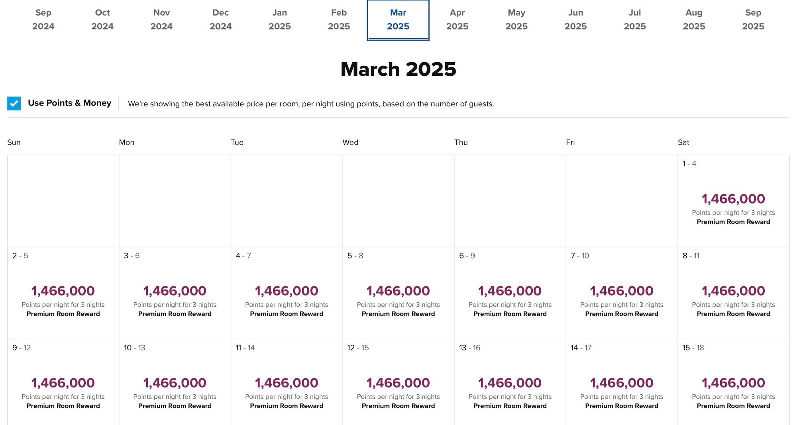
Task: Click Premium Room Reward under 12 - 15
Action: tap(398, 406)
